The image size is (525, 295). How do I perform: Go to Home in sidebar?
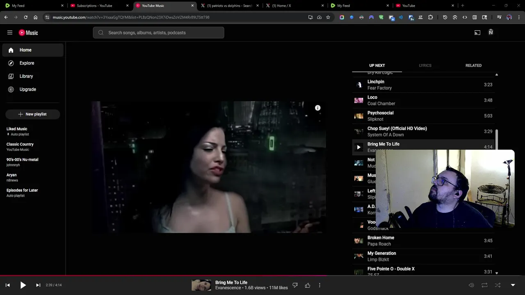(x=33, y=50)
